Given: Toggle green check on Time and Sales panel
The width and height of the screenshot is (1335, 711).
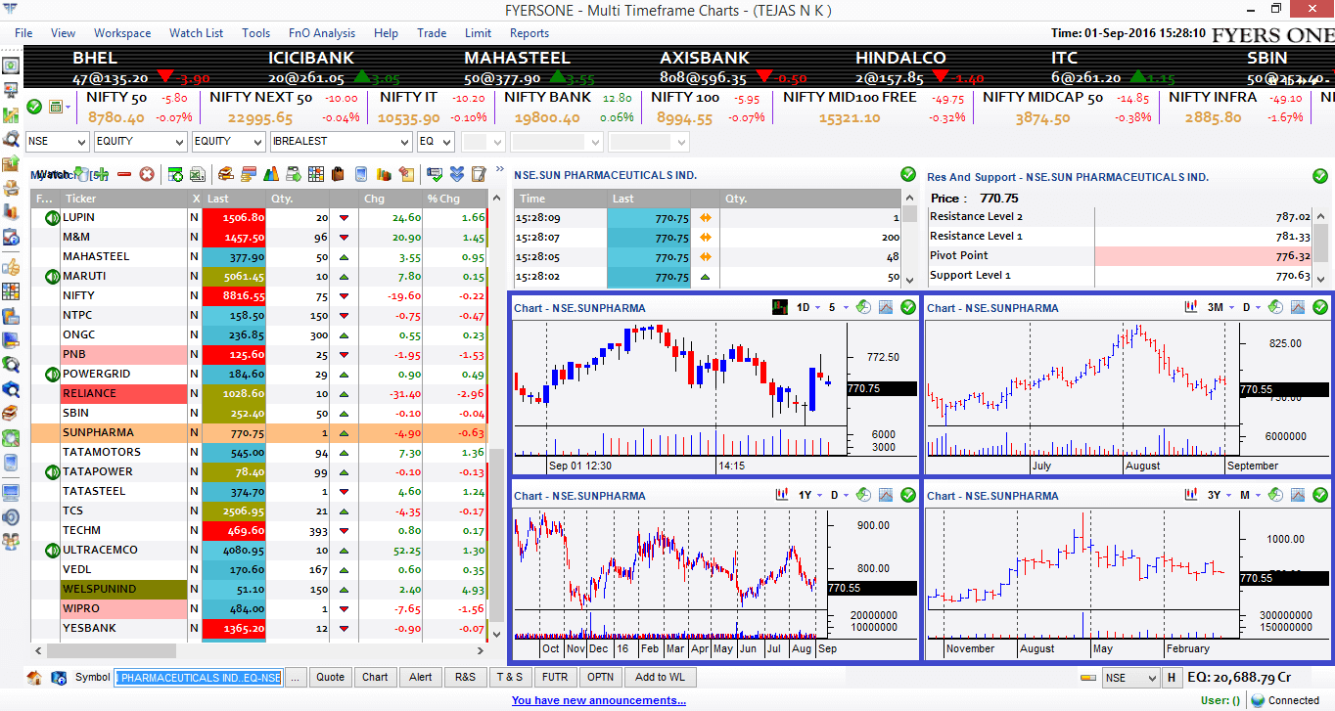Looking at the screenshot, I should click(x=908, y=175).
